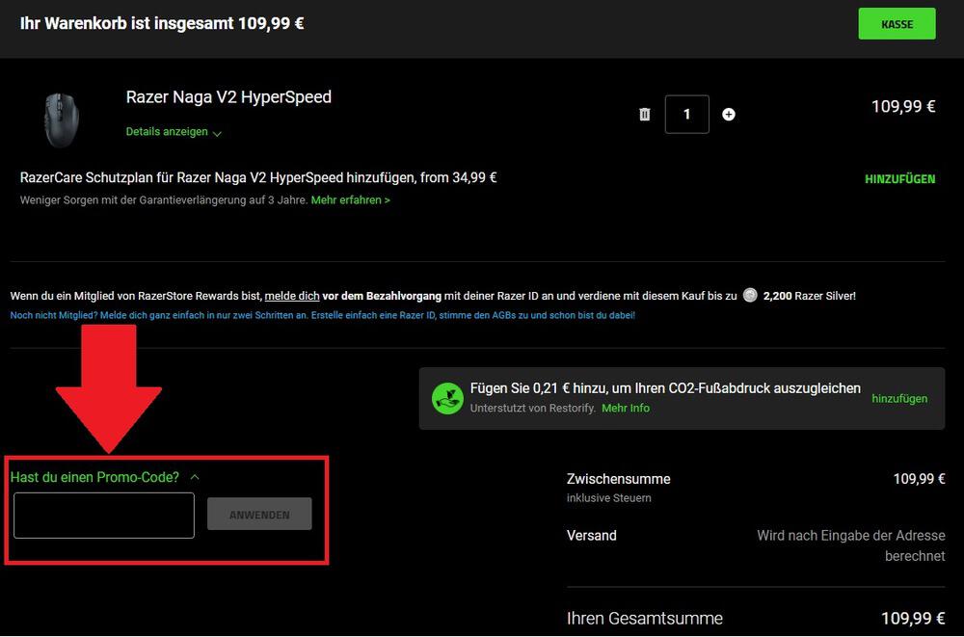Click the melde dich sign-in link
964x637 pixels.
[x=292, y=295]
